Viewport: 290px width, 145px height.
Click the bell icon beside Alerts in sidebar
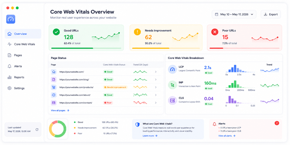pos(9,66)
